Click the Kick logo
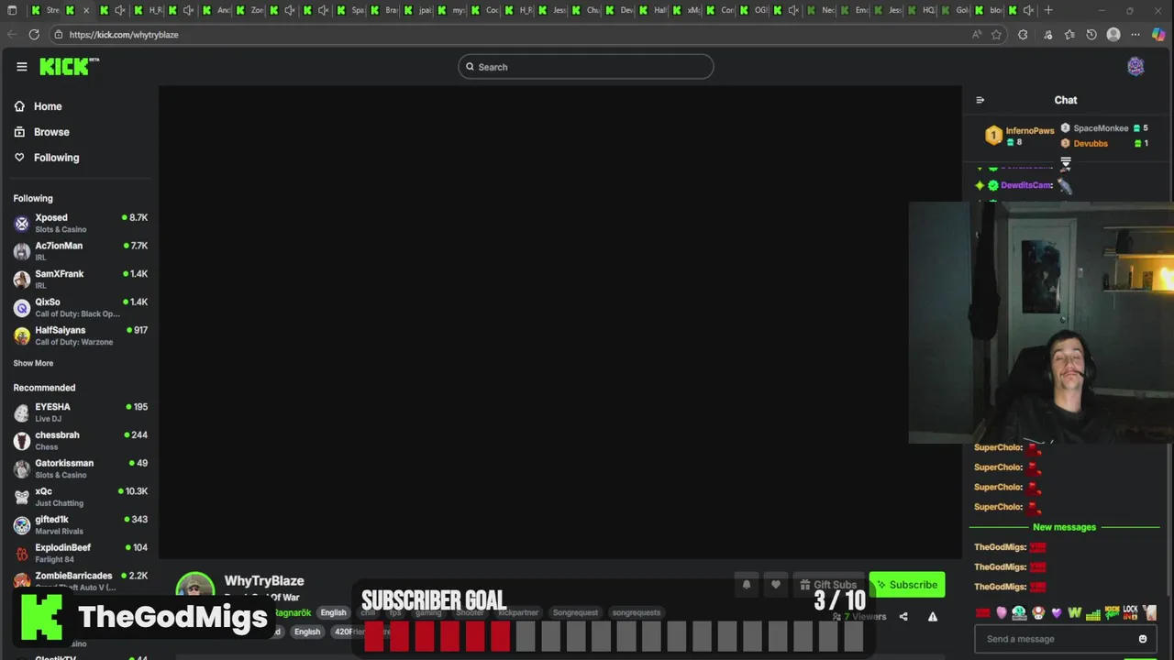 [x=69, y=66]
